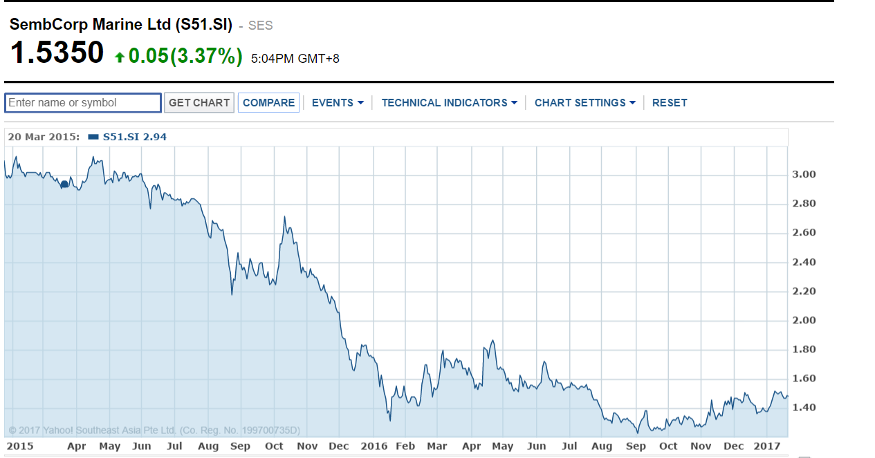
Task: Click RESET to clear chart customizations
Action: [670, 102]
